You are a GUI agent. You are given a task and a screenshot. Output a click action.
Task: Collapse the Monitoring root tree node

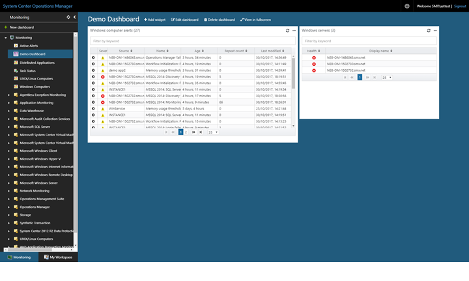(x=5, y=38)
